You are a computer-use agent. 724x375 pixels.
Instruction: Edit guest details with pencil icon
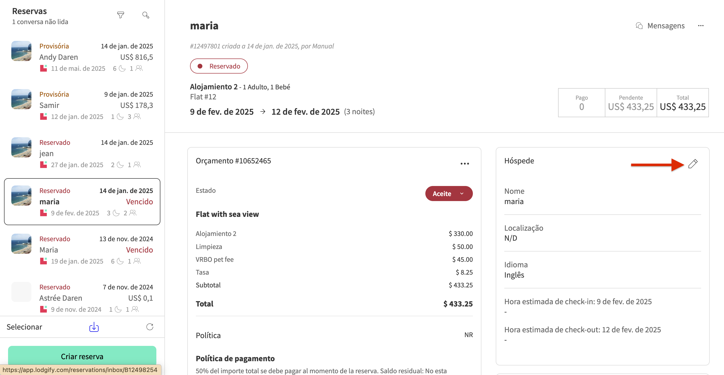pyautogui.click(x=693, y=164)
